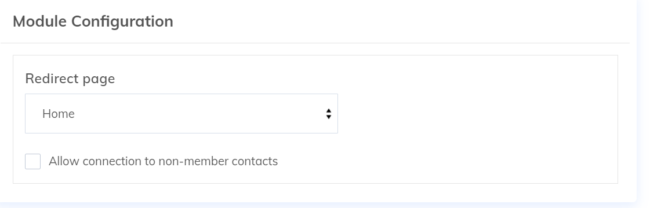The height and width of the screenshot is (208, 650).
Task: Click the word "Configuration" in the header
Action: [122, 21]
